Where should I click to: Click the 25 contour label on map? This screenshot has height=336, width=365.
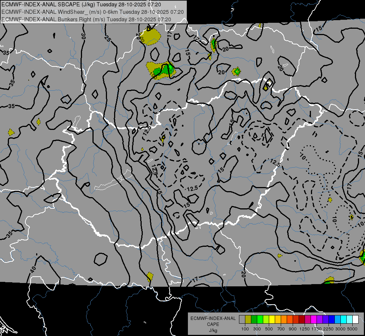(107, 39)
